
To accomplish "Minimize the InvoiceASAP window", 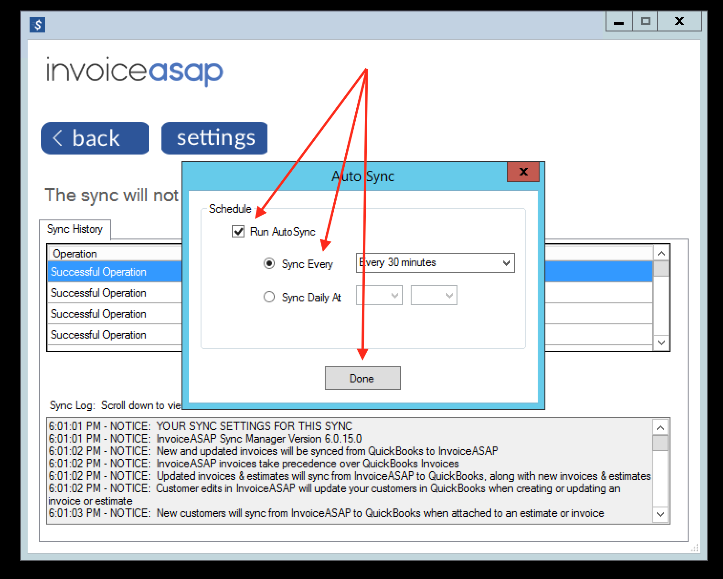I will click(x=619, y=21).
